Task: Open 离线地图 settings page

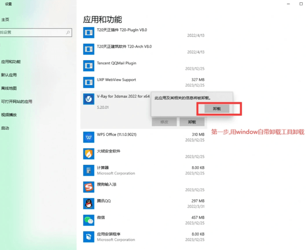Action: (x=9, y=88)
